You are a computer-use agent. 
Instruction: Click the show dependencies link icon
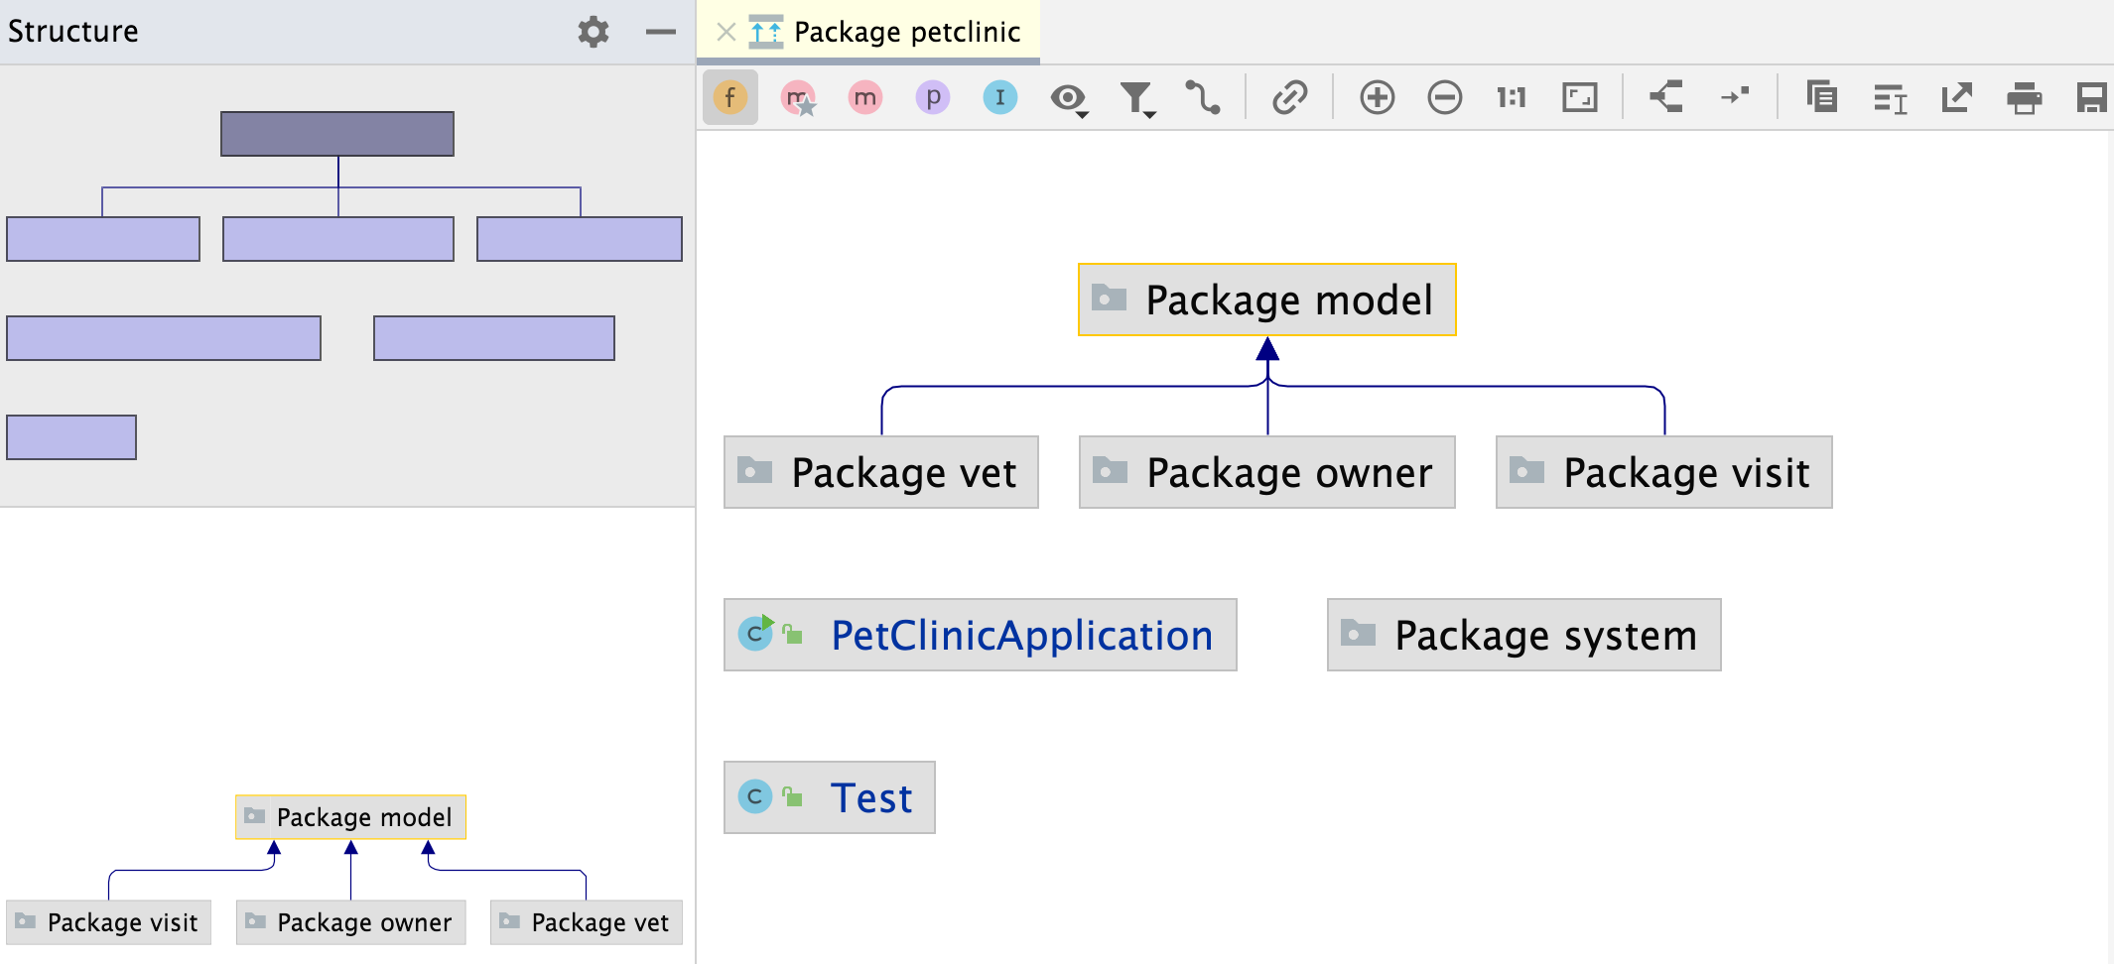1290,97
